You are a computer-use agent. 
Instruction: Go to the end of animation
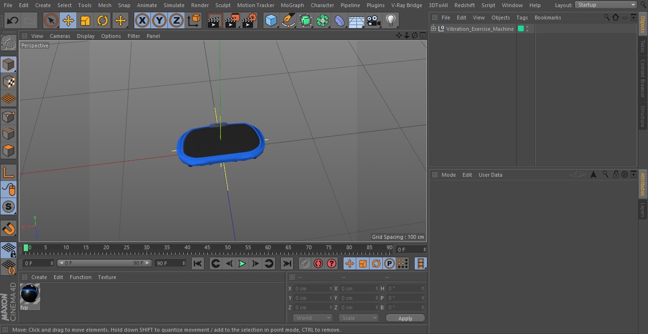287,263
